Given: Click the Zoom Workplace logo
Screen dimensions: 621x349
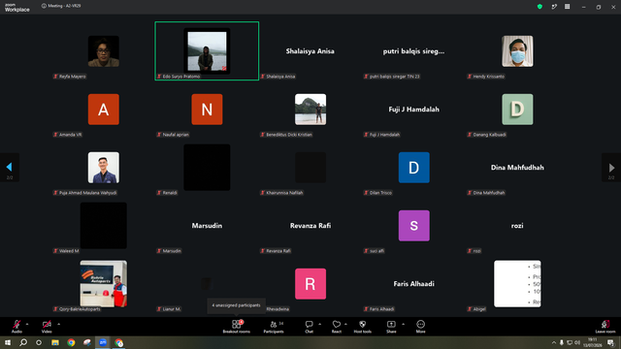Looking at the screenshot, I should [x=17, y=8].
